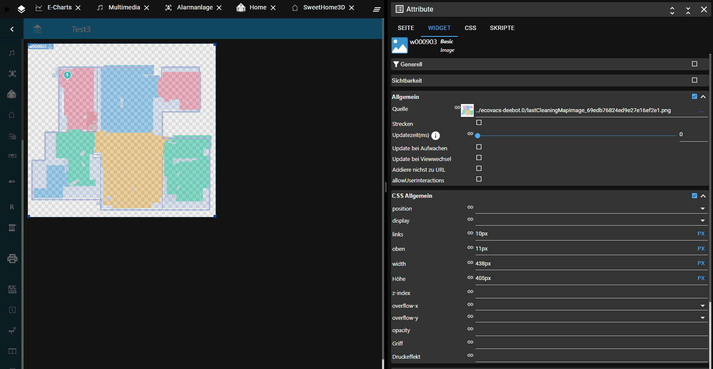
Task: Click the link icon for the opacity attribute
Action: click(470, 329)
